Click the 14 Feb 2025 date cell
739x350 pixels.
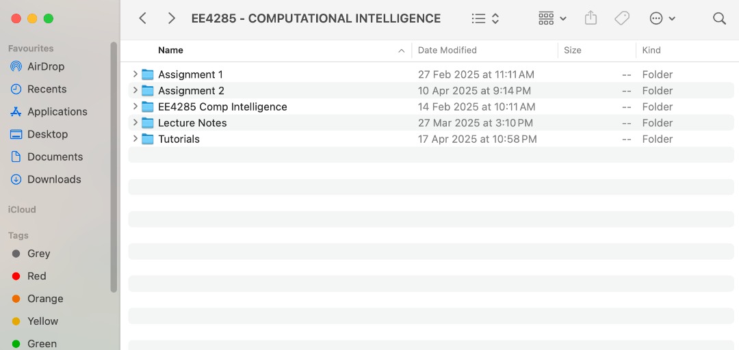tap(476, 107)
